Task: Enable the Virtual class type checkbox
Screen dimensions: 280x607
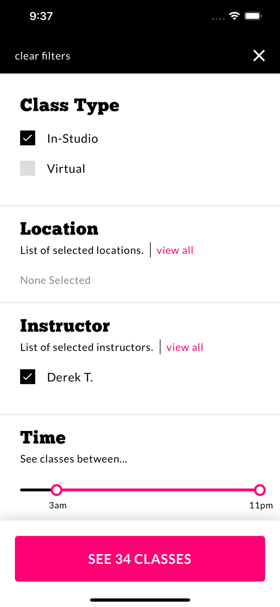Action: 27,168
